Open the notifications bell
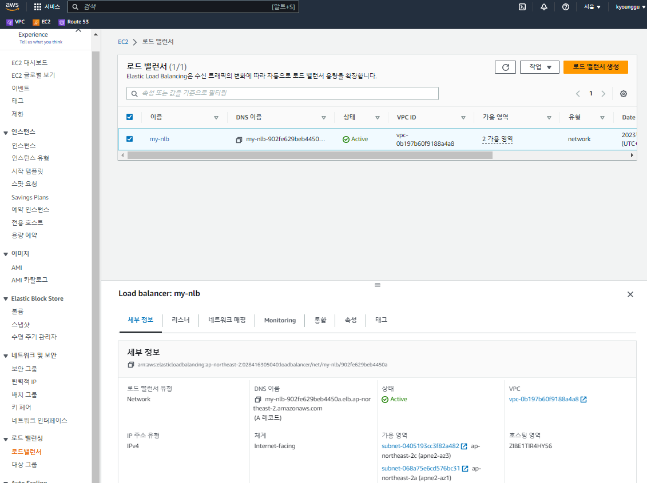The height and width of the screenshot is (483, 647). coord(544,7)
